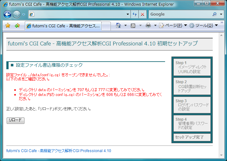
Task: Click Add to Favorites star-plus icon
Action: [17, 26]
